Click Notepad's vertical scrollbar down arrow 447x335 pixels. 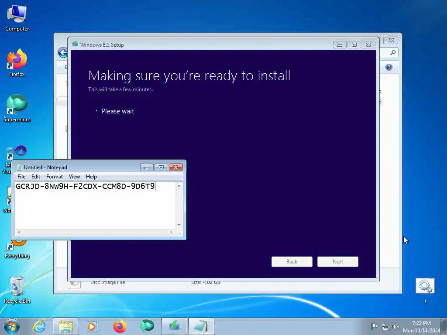click(x=179, y=225)
